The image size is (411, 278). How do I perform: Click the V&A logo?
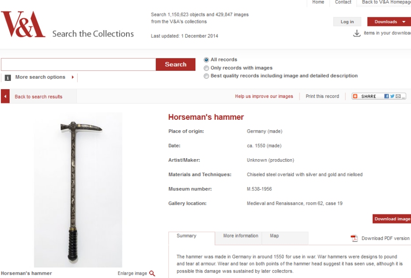(x=23, y=24)
